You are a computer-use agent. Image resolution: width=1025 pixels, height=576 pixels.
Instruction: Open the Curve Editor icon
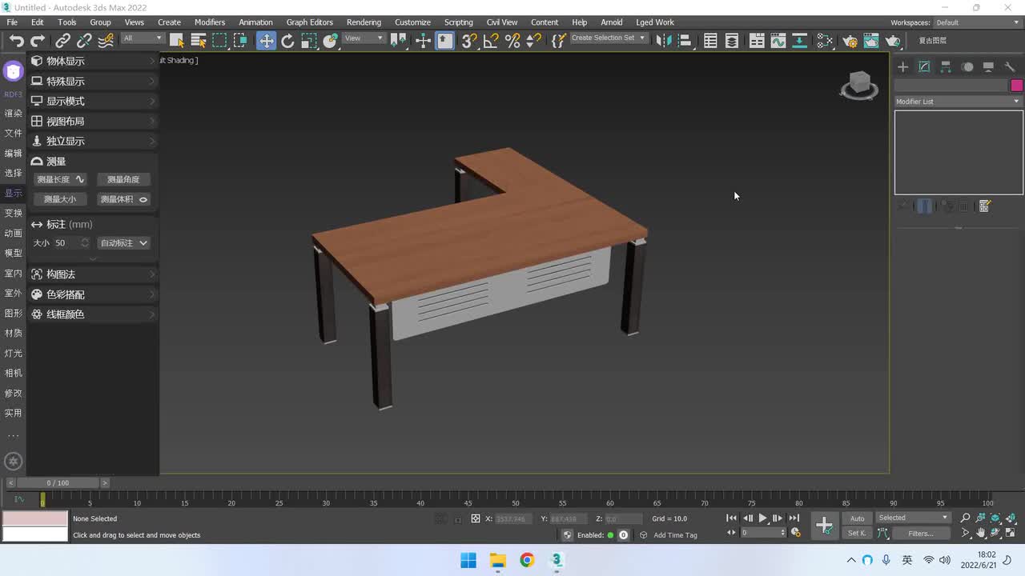click(778, 41)
